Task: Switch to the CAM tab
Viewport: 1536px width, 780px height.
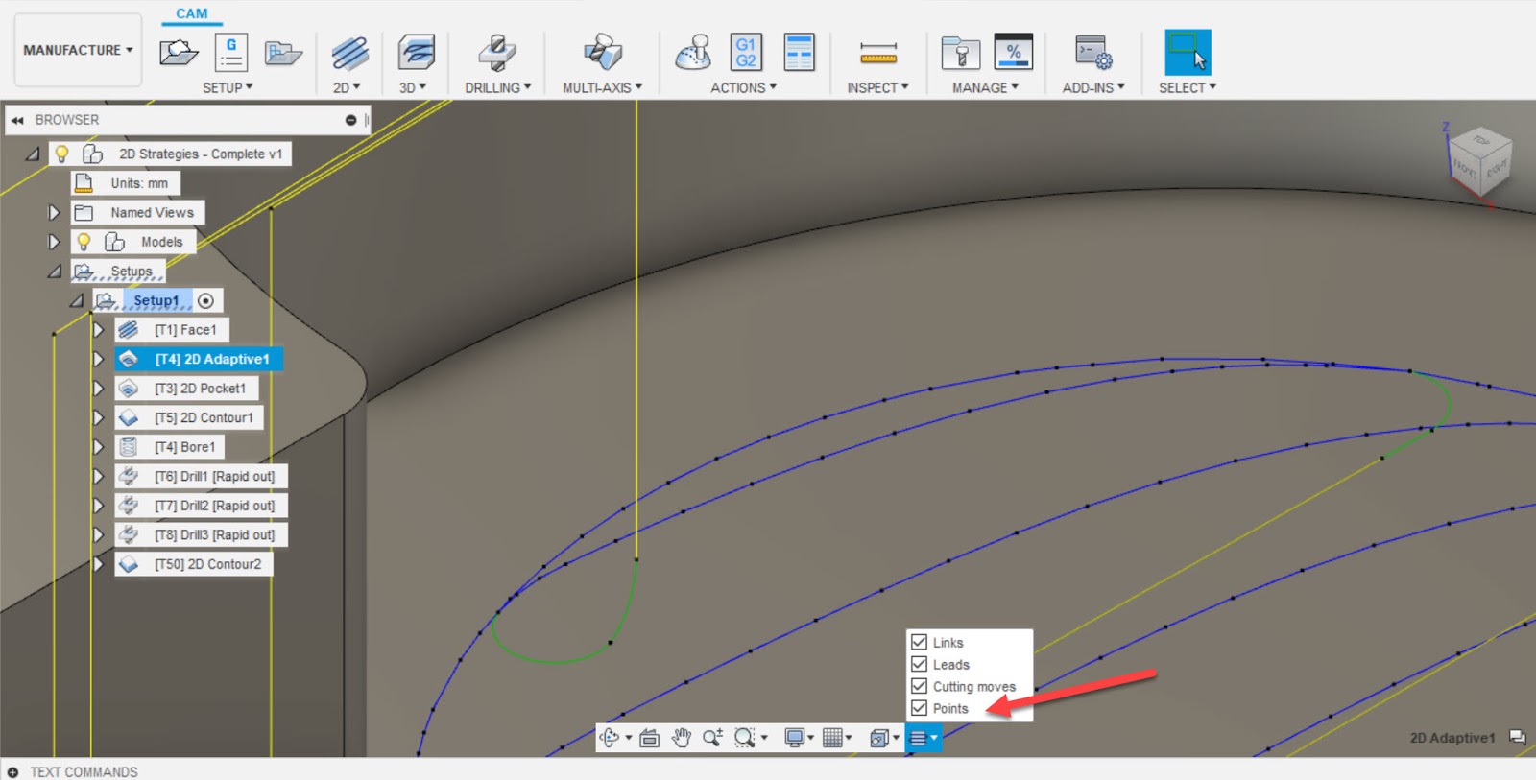Action: [x=191, y=13]
